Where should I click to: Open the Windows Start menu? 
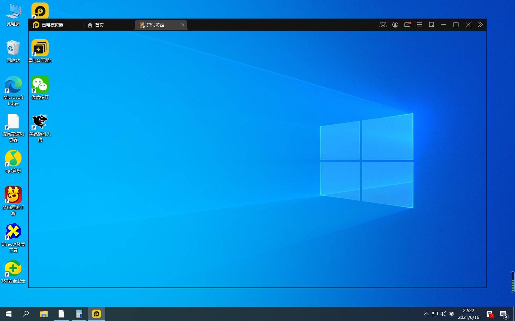pos(9,314)
